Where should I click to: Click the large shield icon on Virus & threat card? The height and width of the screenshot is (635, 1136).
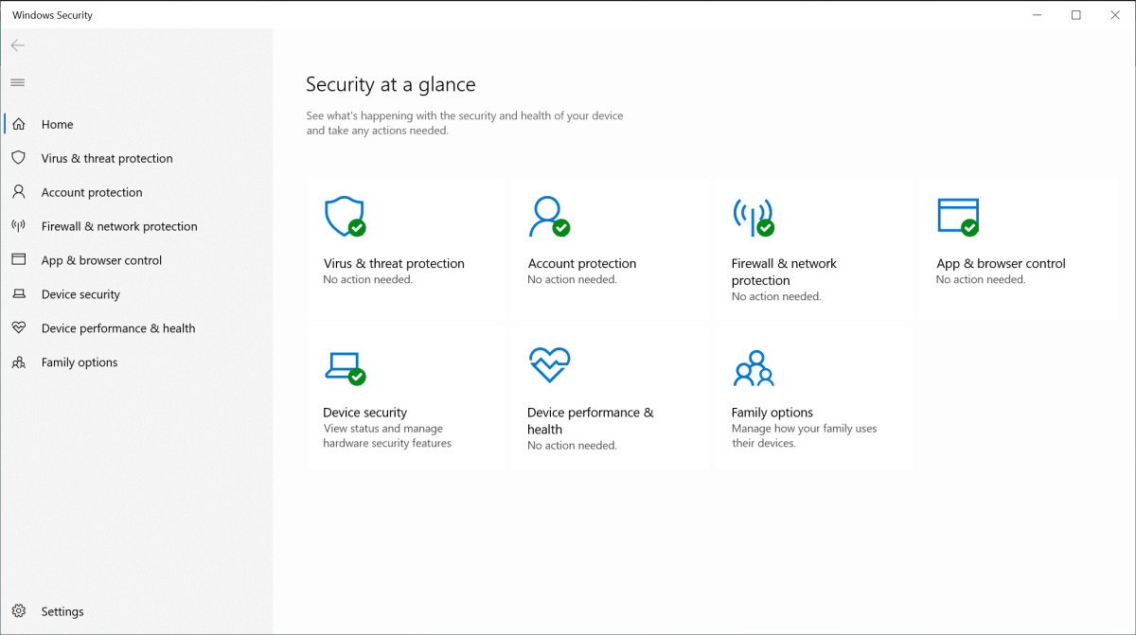point(345,218)
